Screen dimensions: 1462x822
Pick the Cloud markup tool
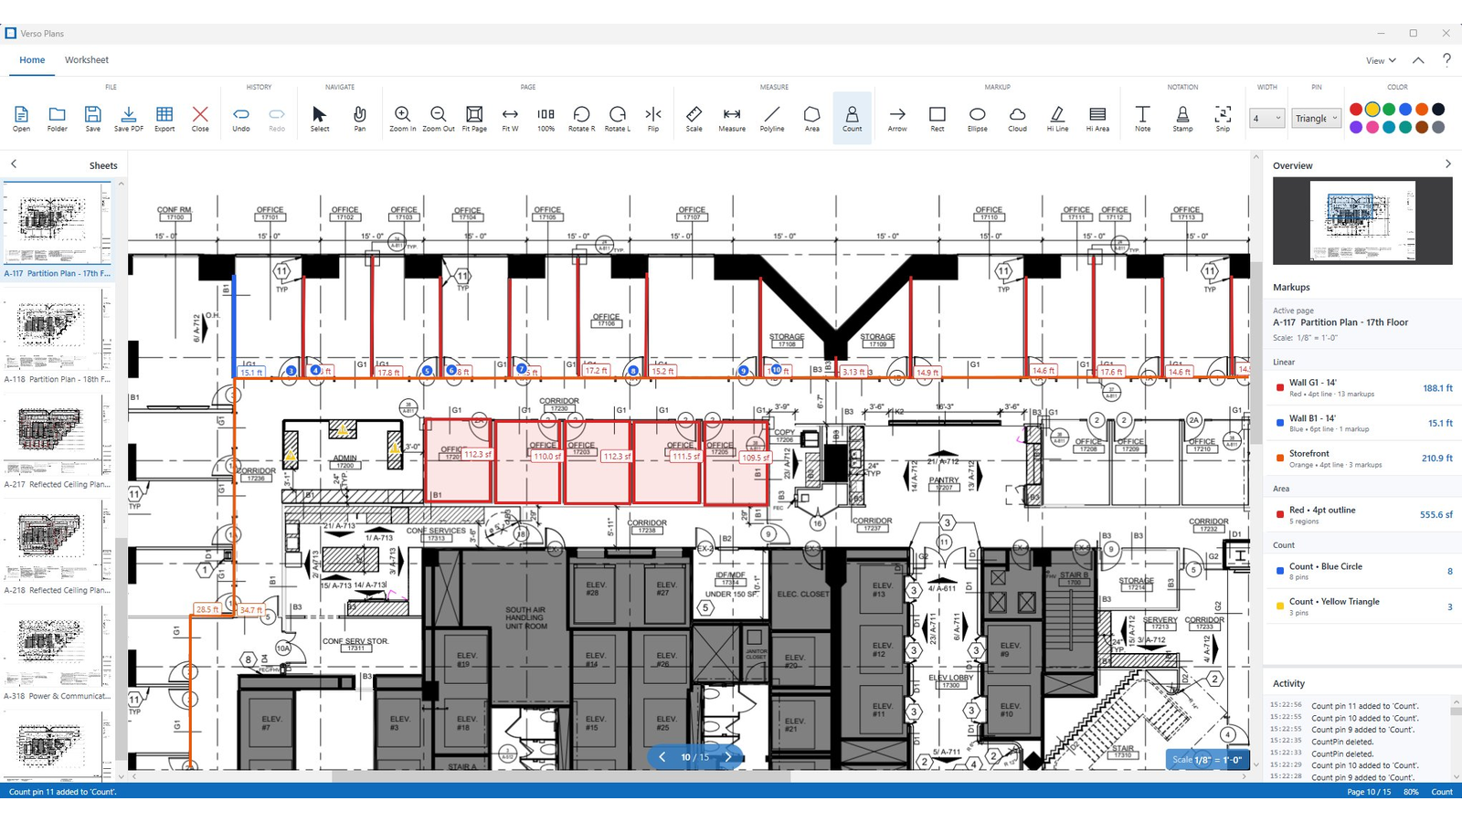[1017, 118]
